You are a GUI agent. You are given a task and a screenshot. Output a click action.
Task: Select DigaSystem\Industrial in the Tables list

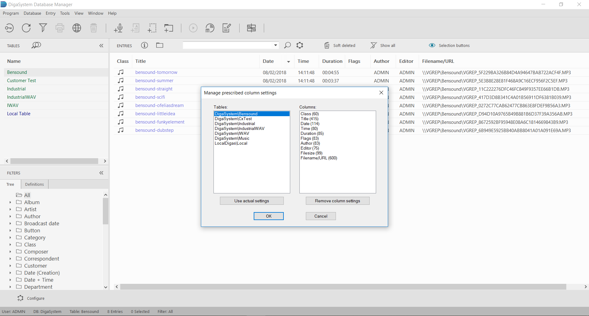click(235, 124)
